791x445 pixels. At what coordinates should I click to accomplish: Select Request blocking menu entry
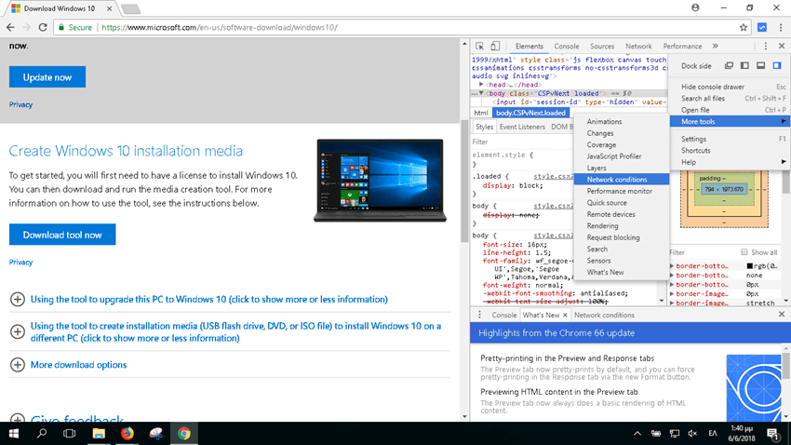point(622,237)
